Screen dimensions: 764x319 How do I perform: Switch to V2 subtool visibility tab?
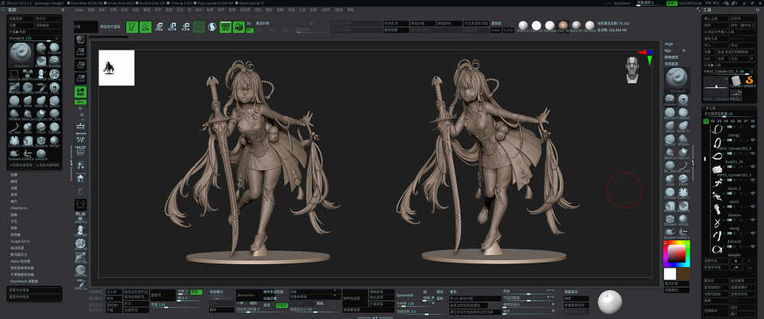(x=712, y=121)
